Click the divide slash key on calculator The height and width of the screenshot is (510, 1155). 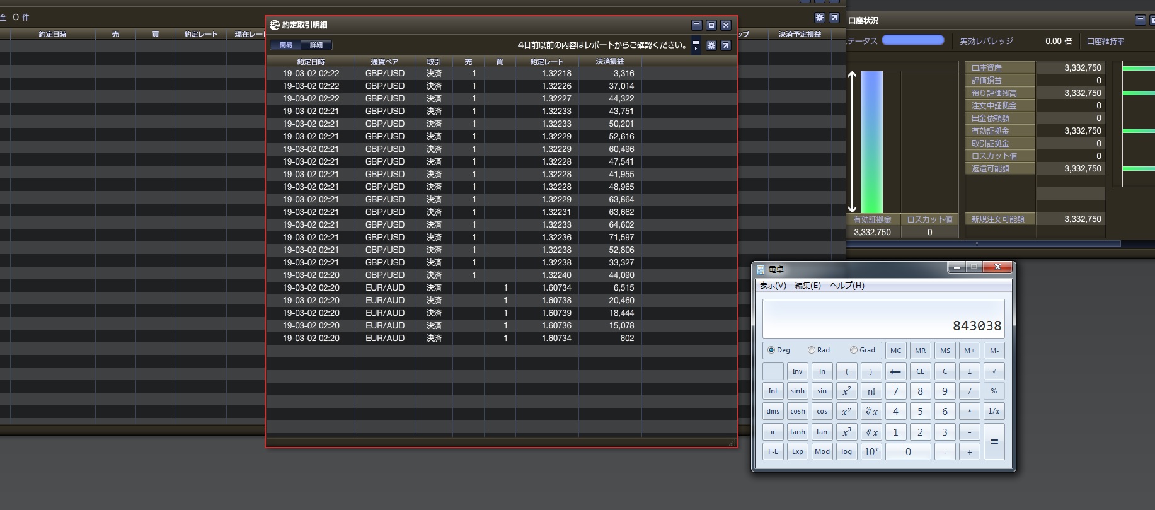coord(969,391)
